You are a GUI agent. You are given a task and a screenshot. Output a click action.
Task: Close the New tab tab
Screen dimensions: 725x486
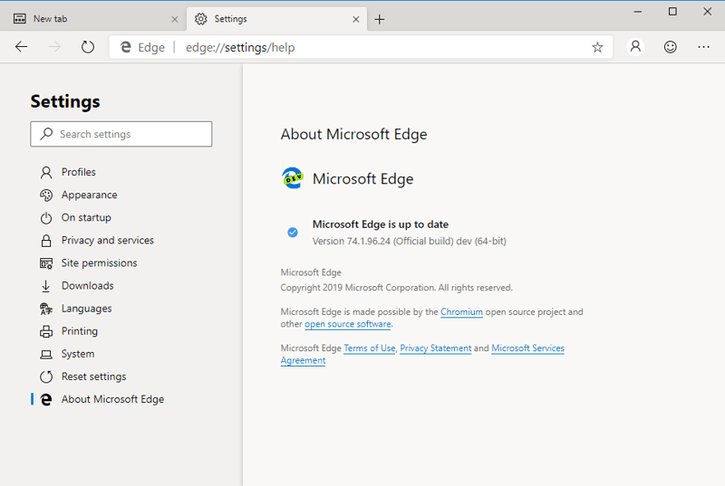(x=175, y=19)
